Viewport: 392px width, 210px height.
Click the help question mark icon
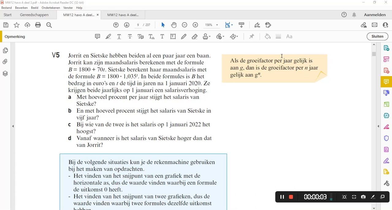tap(344, 15)
